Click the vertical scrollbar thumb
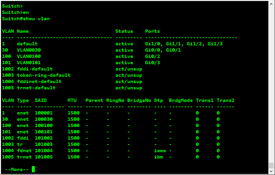This screenshot has width=275, height=175. 271,165
